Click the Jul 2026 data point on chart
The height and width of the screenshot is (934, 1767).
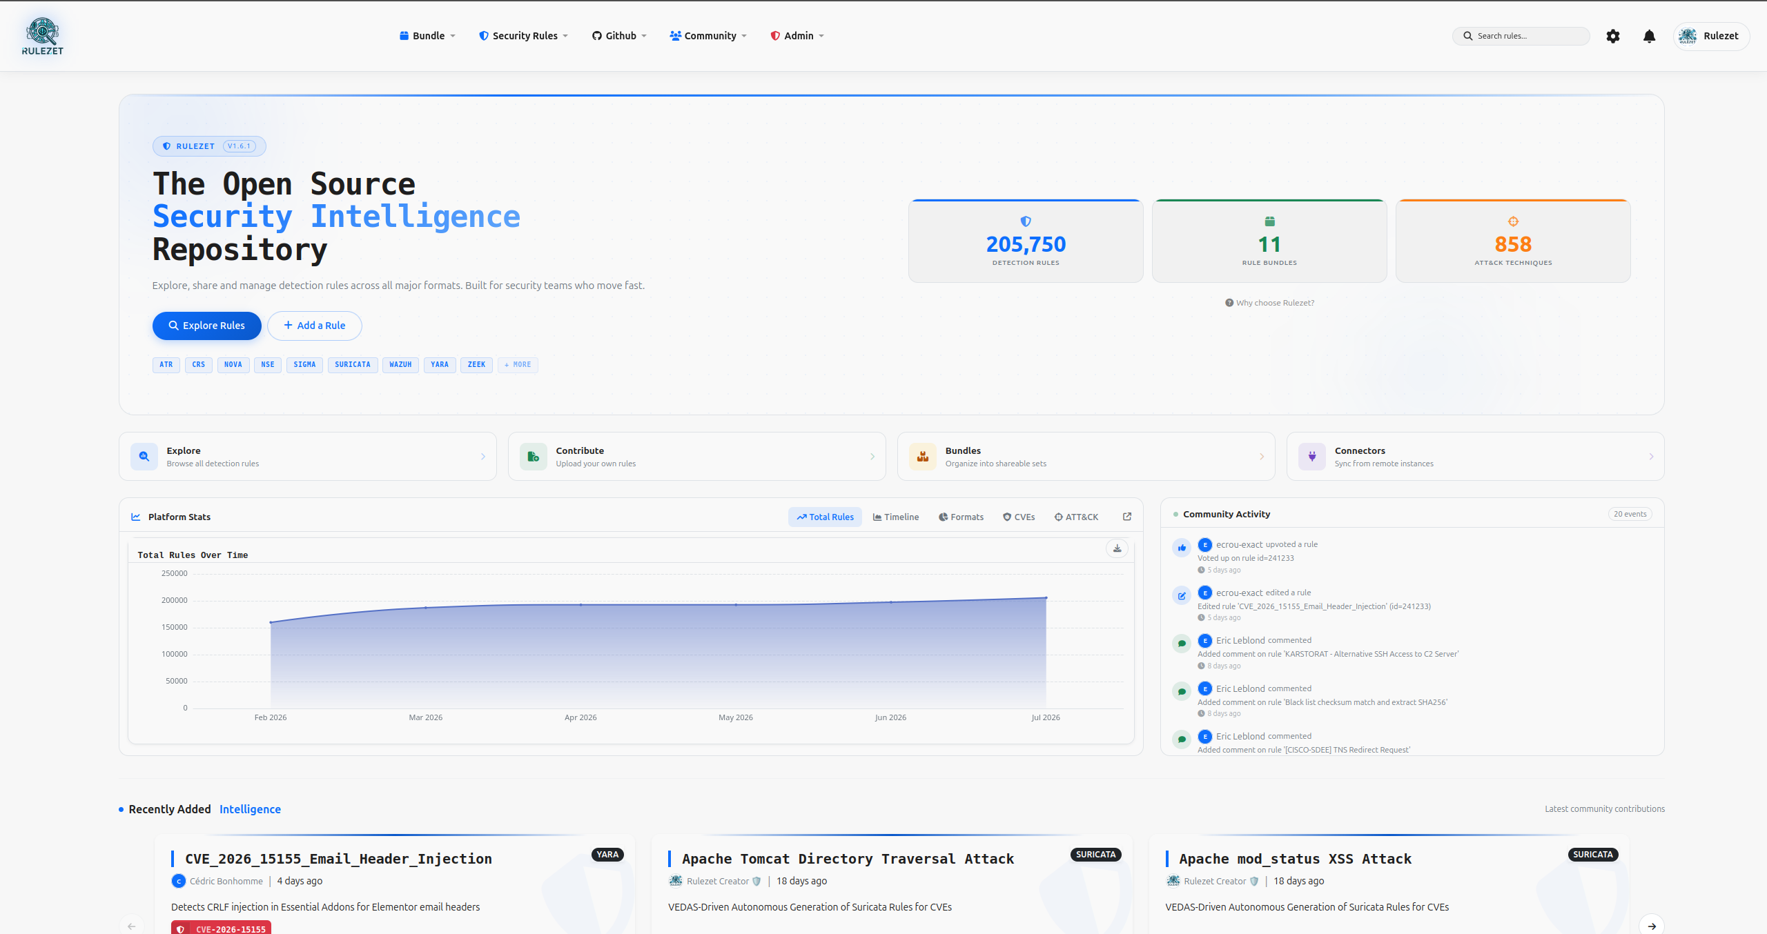click(x=1046, y=598)
